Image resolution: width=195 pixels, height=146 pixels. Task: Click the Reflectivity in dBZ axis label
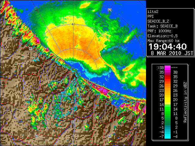(185, 102)
